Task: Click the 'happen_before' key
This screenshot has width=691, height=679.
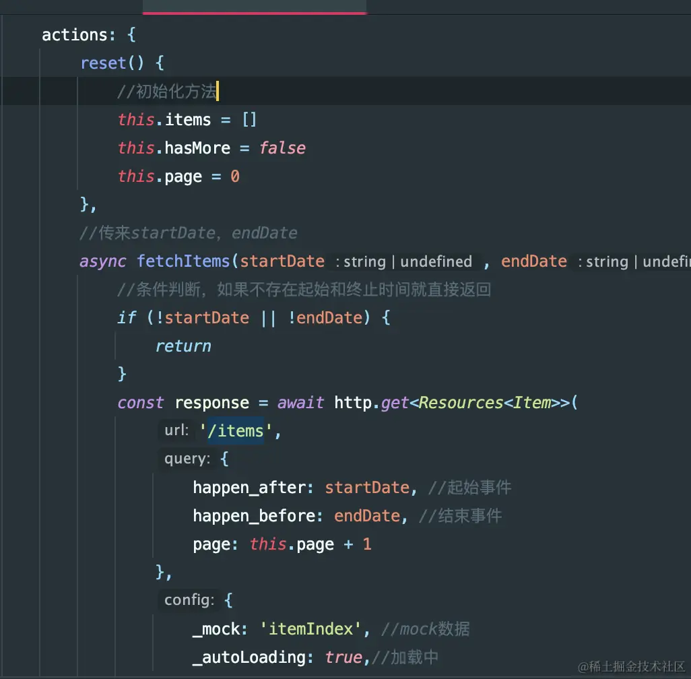Action: pos(255,515)
